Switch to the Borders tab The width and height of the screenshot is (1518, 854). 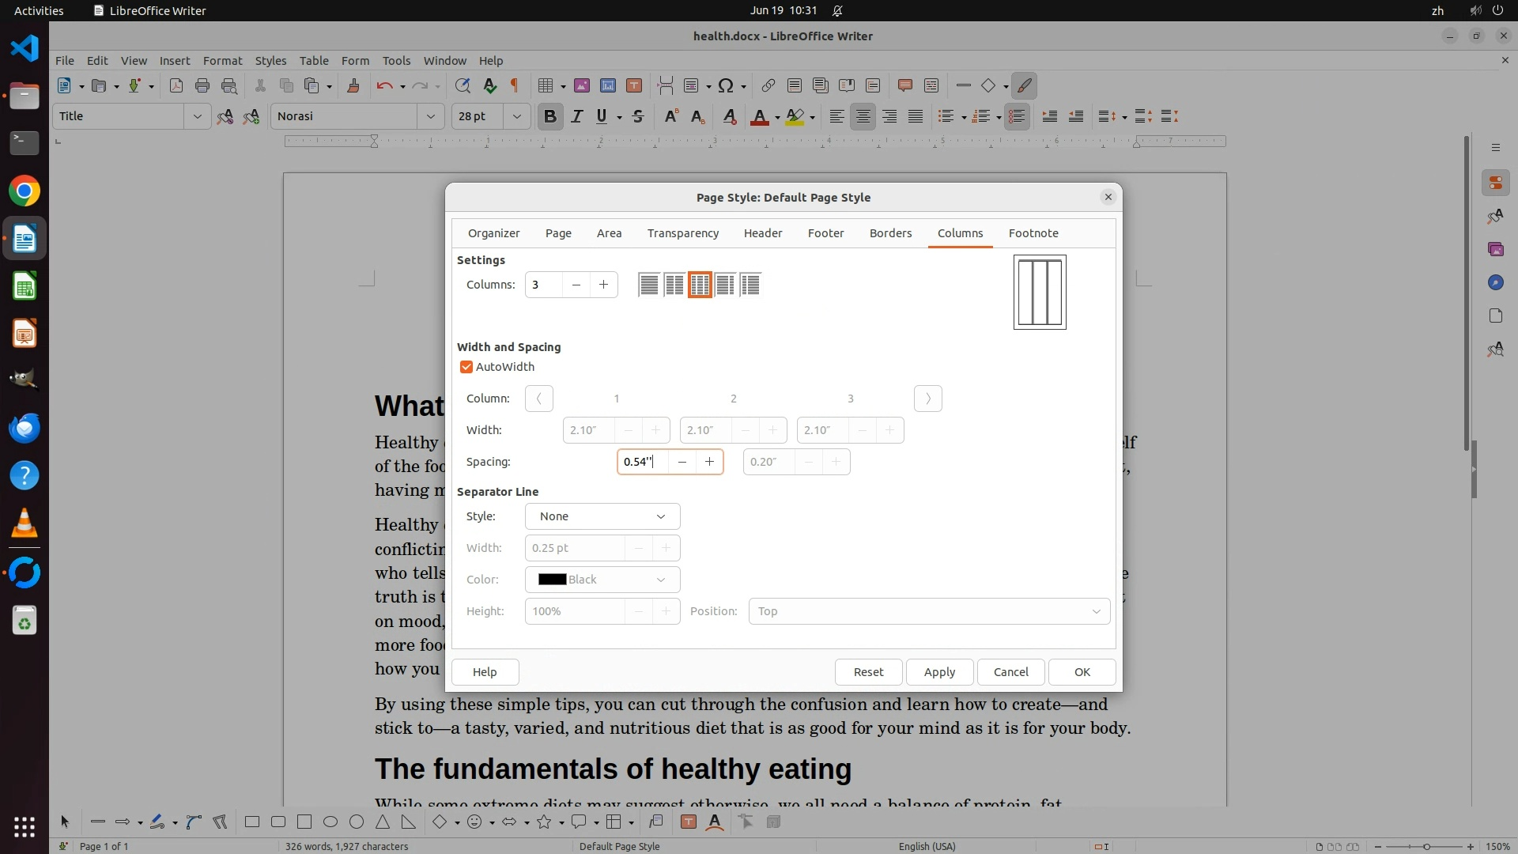click(890, 233)
